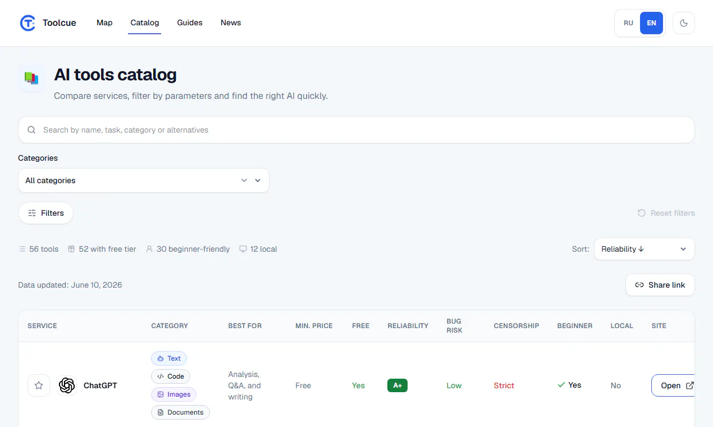Switch language to RU
This screenshot has height=427, width=713.
pos(628,23)
